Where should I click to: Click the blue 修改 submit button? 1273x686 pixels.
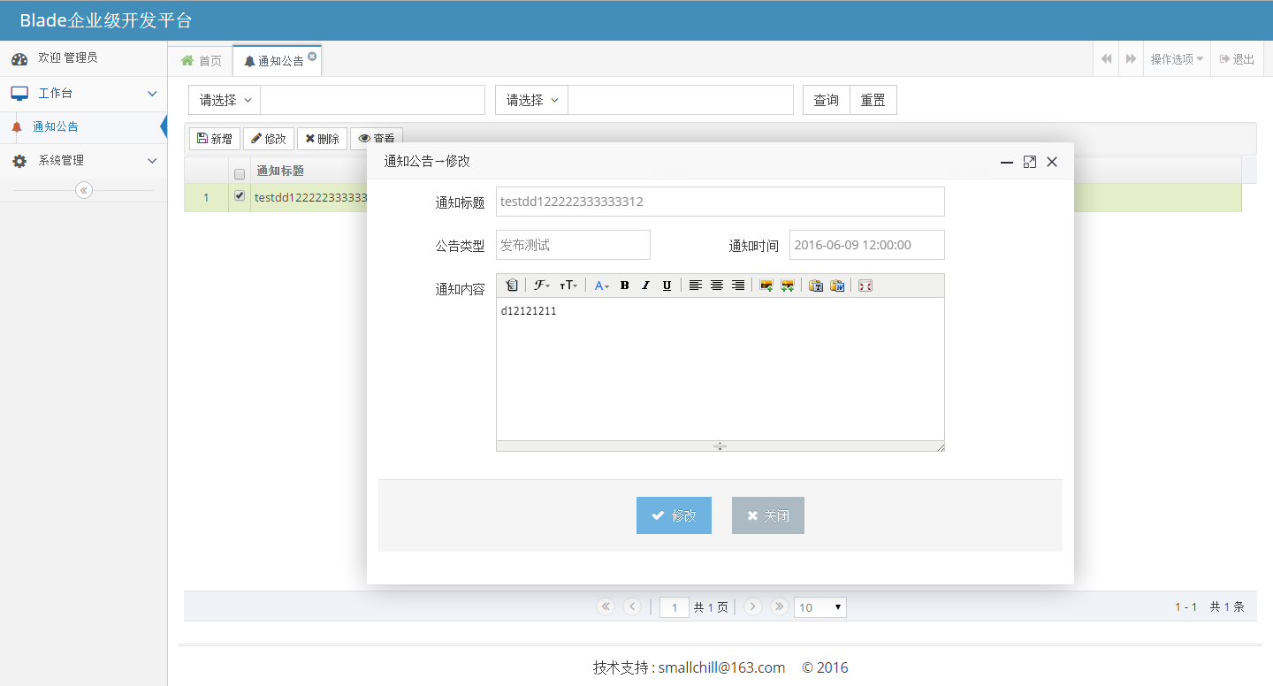[674, 515]
